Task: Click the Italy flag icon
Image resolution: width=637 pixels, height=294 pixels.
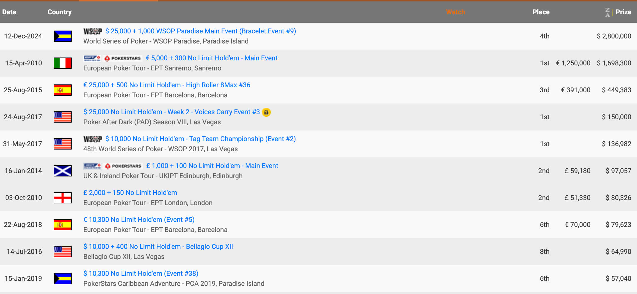Action: (62, 63)
